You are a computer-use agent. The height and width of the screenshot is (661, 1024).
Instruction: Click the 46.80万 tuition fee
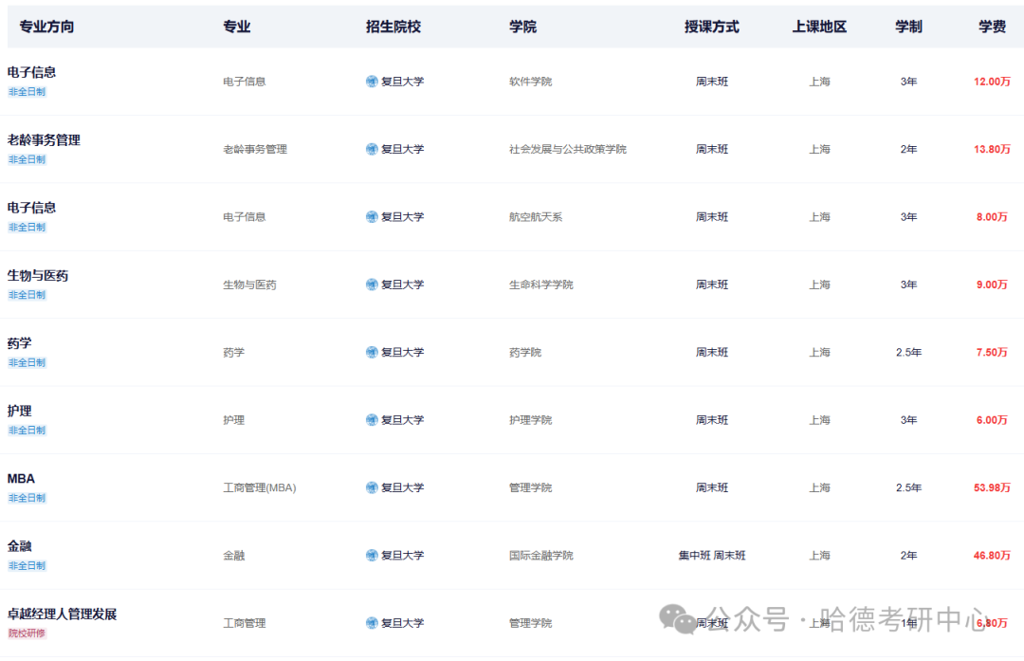coord(992,556)
